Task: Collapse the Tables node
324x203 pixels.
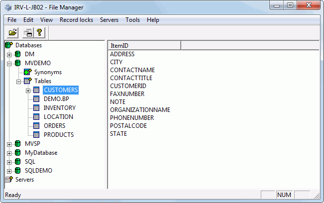Action: click(x=18, y=82)
